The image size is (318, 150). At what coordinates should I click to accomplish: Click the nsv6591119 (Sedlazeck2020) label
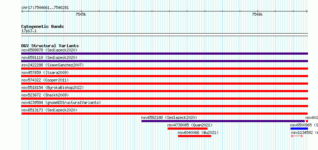pyautogui.click(x=49, y=57)
